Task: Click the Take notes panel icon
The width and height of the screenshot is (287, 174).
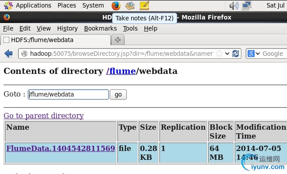Action: click(x=144, y=5)
